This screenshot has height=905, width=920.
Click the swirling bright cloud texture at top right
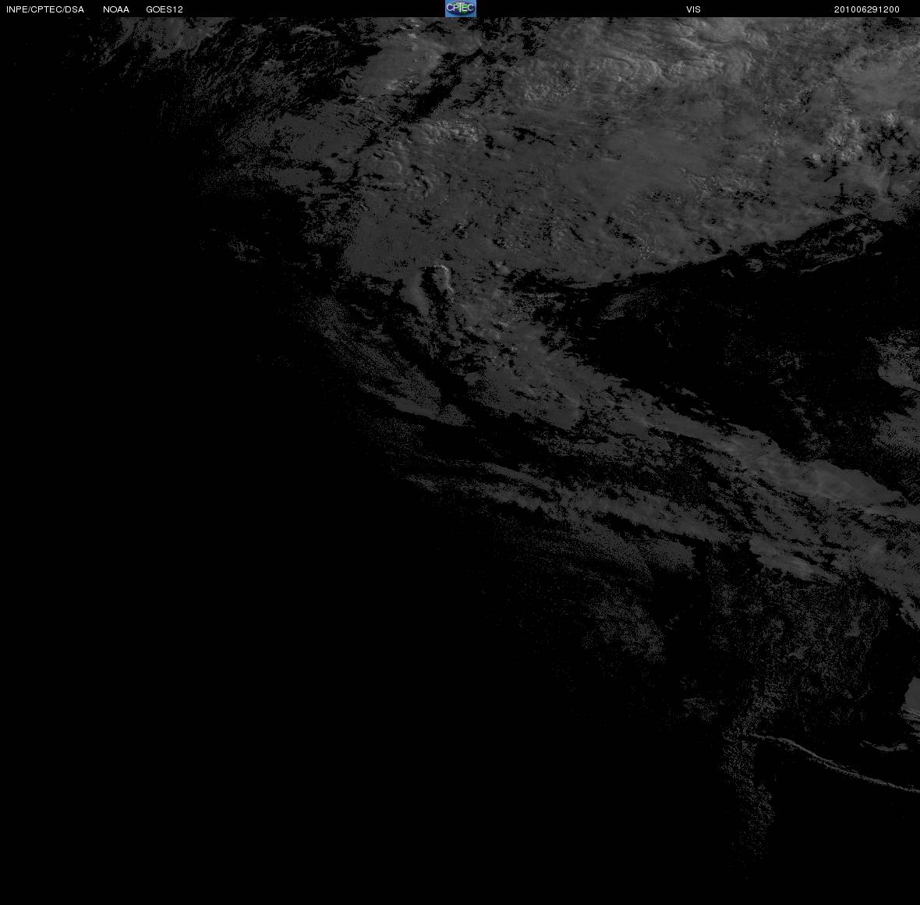(x=692, y=59)
